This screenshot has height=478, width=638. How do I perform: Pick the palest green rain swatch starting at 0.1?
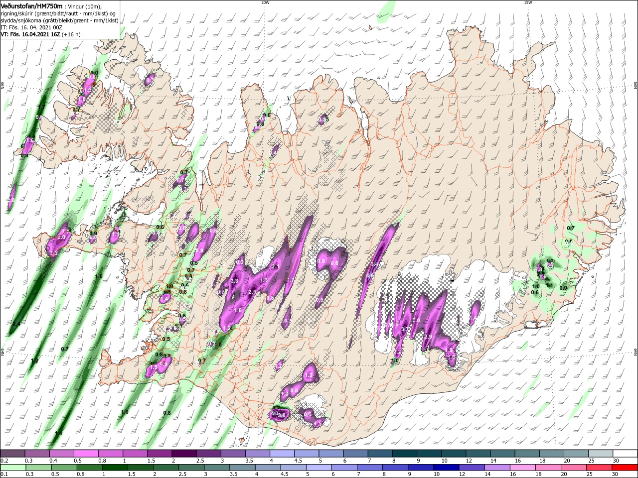coord(12,468)
